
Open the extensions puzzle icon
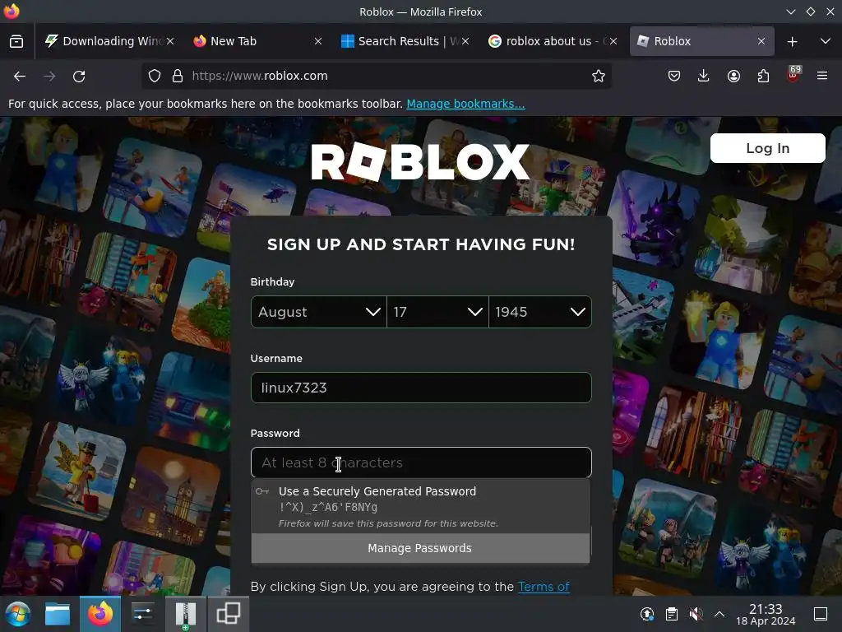[763, 77]
